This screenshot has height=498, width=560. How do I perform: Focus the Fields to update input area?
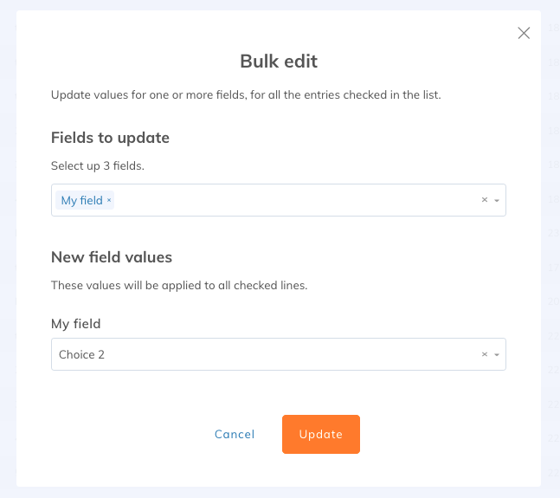click(x=294, y=200)
